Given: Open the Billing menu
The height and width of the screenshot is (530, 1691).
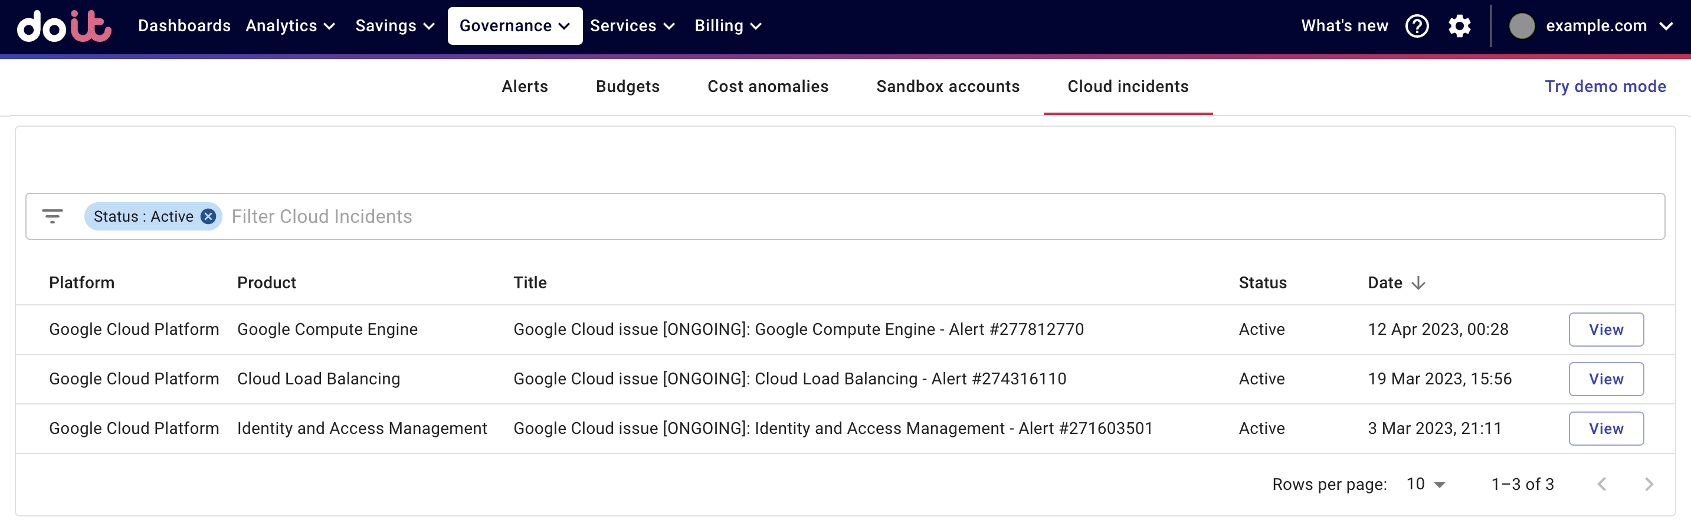Looking at the screenshot, I should coord(727,27).
